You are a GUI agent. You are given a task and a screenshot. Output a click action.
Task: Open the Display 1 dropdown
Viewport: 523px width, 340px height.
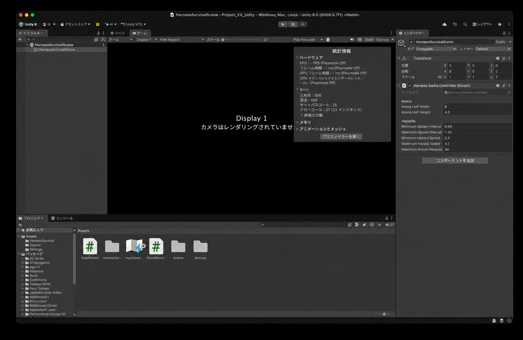tap(147, 39)
